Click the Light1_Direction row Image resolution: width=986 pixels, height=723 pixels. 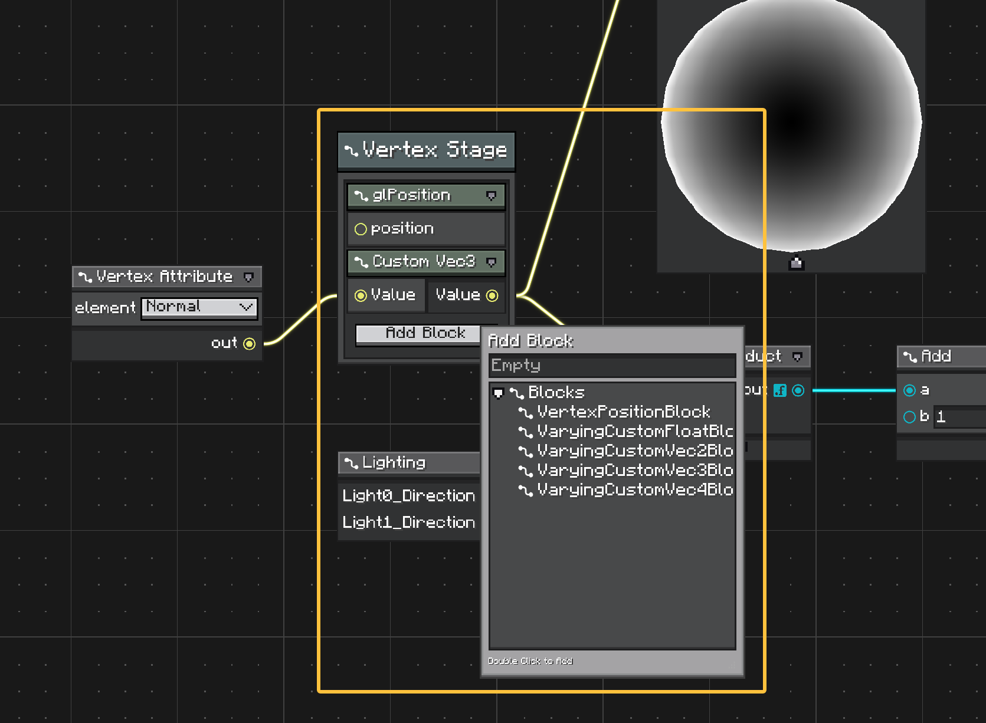pos(409,522)
